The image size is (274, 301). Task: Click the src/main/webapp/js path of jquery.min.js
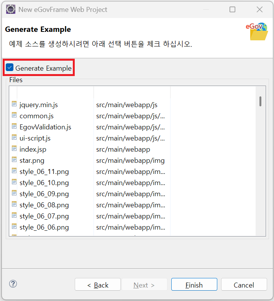pos(126,105)
